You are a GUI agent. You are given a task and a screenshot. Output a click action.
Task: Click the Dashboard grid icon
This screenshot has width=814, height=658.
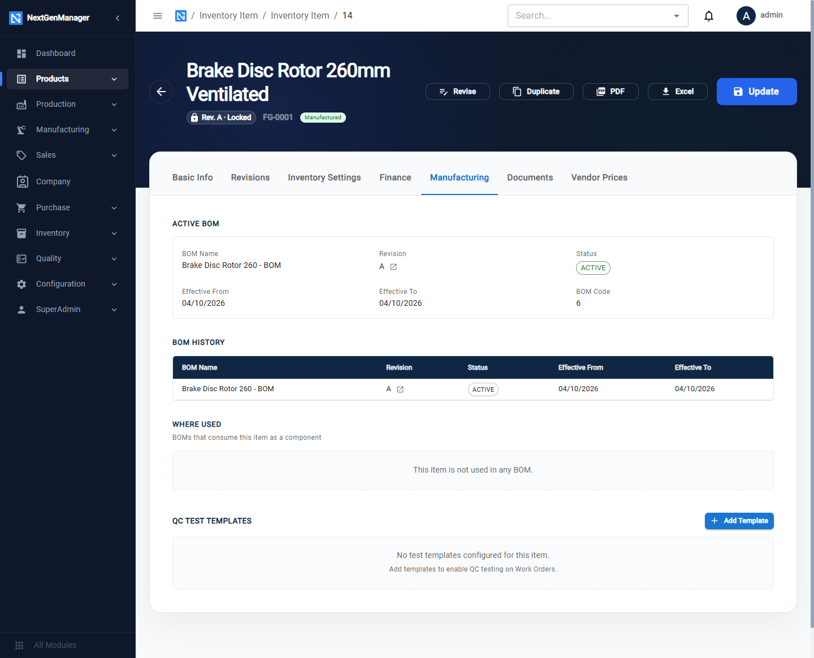[x=21, y=53]
